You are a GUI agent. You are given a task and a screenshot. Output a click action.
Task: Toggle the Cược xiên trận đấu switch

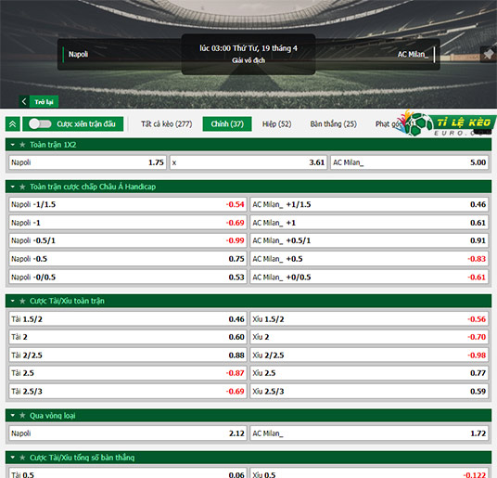[40, 124]
